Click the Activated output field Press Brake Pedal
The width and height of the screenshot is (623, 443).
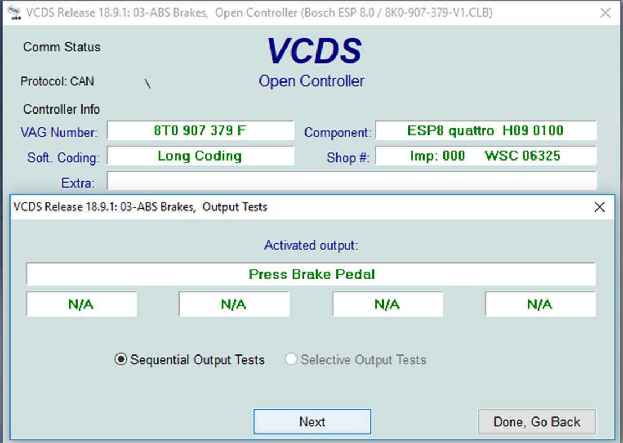pyautogui.click(x=311, y=274)
